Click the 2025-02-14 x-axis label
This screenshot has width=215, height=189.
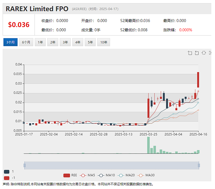[74, 134]
